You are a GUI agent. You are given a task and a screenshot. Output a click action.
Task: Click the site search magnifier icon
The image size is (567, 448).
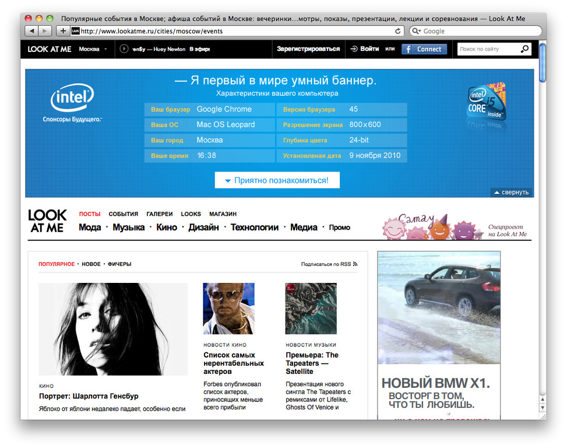tap(524, 49)
